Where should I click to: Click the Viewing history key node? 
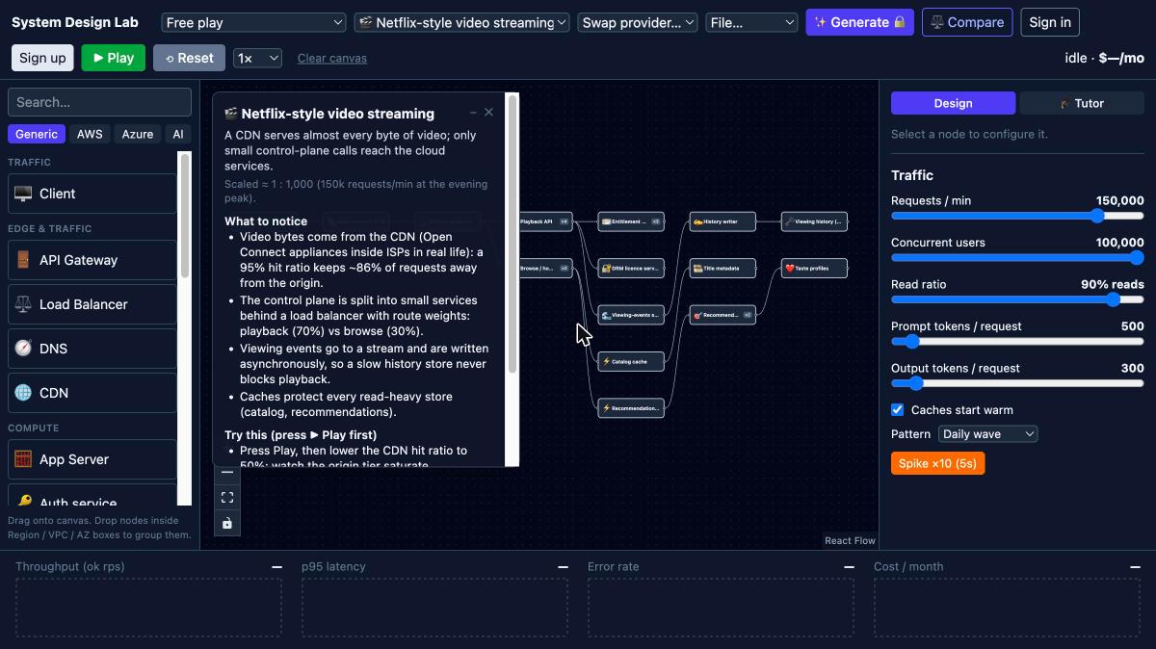click(814, 221)
